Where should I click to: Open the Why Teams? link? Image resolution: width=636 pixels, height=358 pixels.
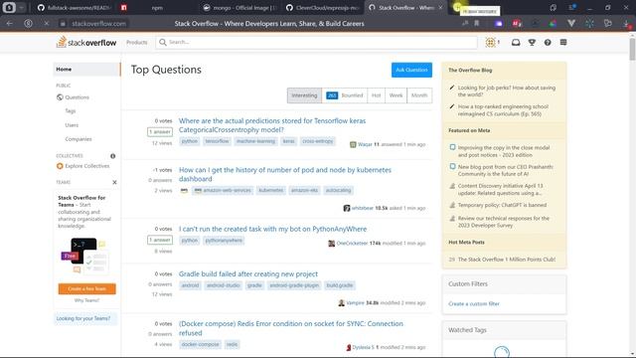tap(86, 300)
